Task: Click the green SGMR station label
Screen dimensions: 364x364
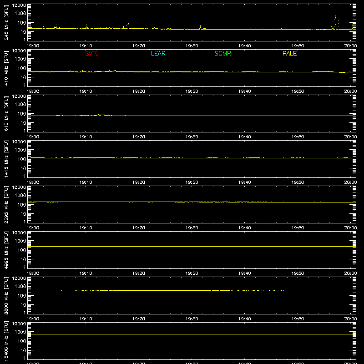Action: pyautogui.click(x=222, y=53)
